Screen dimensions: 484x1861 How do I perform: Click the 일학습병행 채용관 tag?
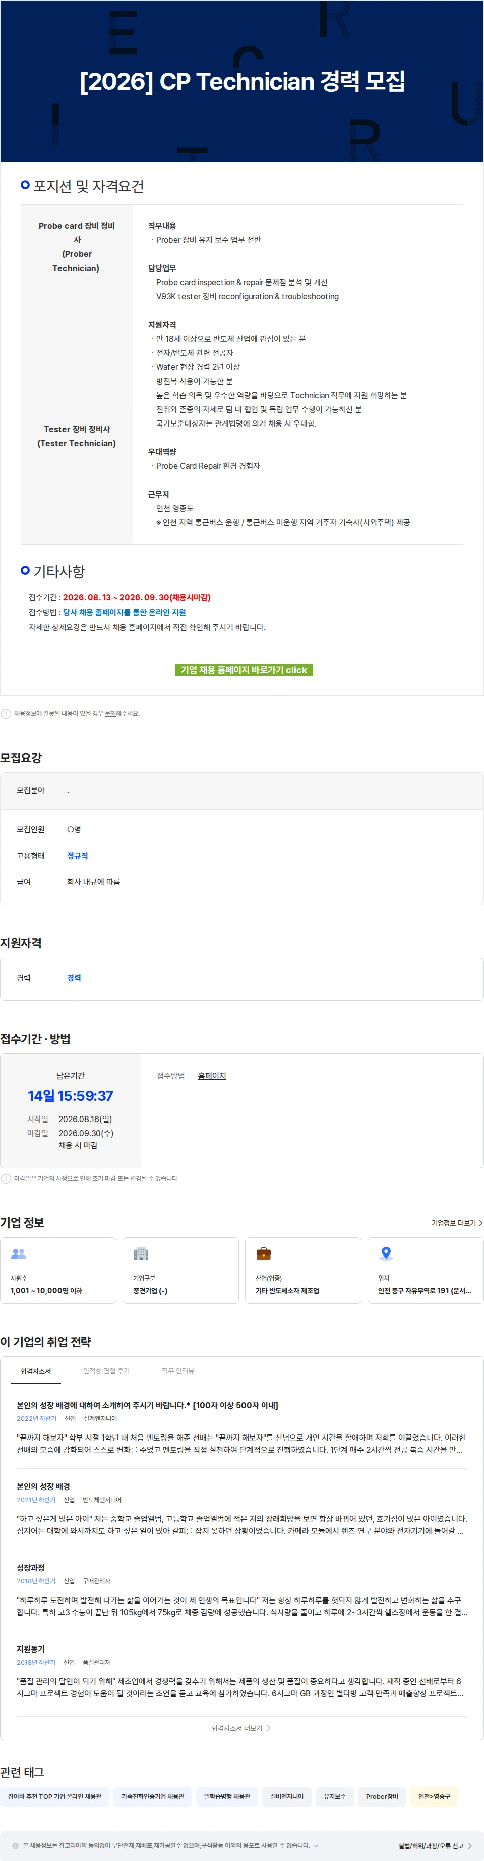[x=227, y=1797]
